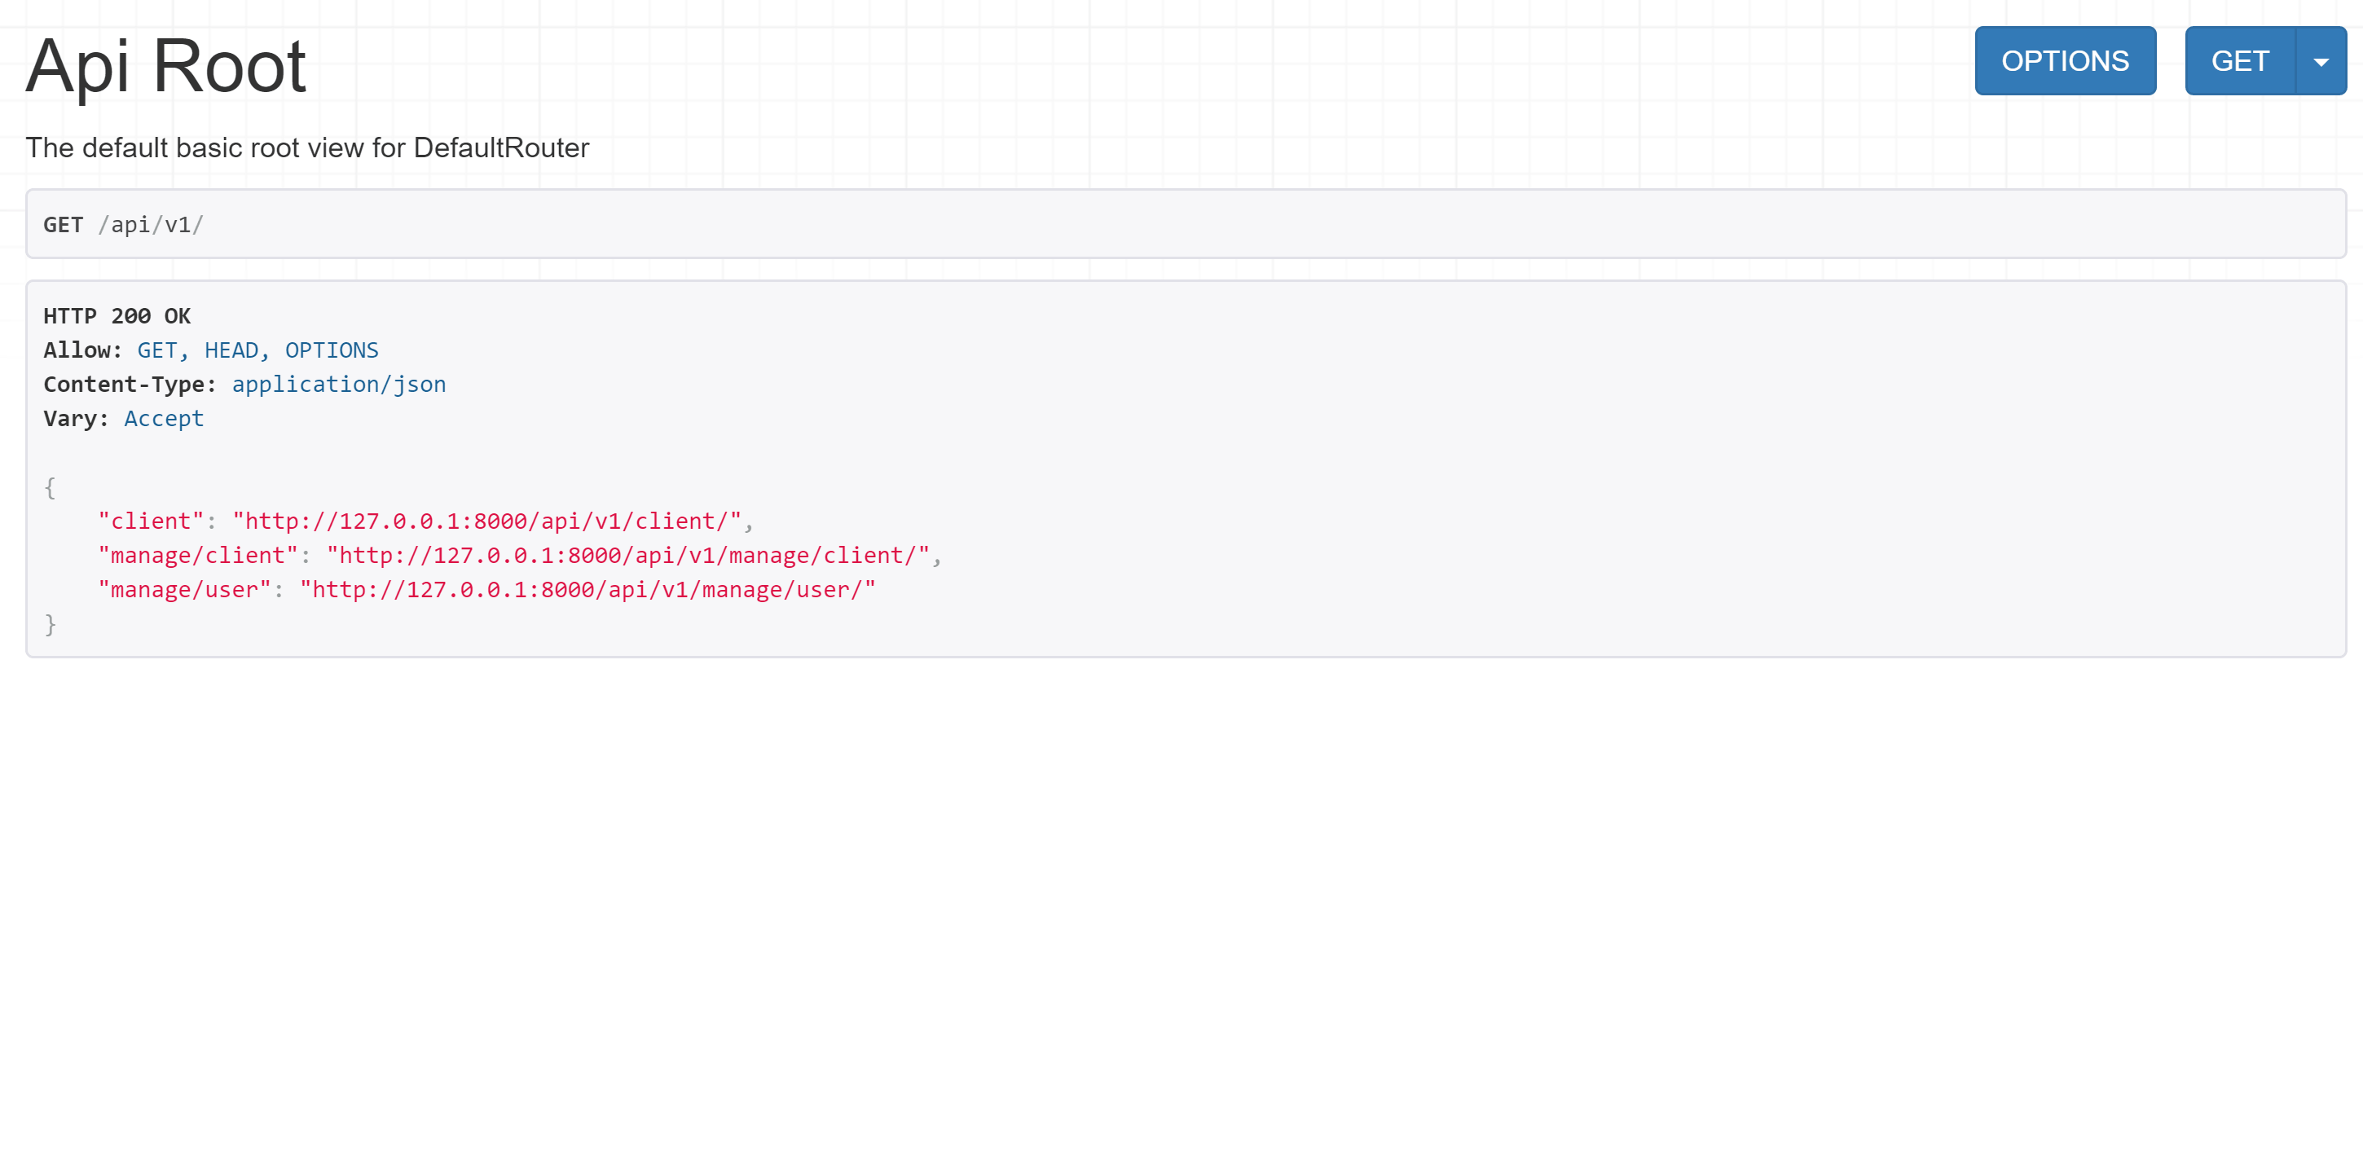Click the opening curly brace of JSON
The height and width of the screenshot is (1157, 2363).
51,487
